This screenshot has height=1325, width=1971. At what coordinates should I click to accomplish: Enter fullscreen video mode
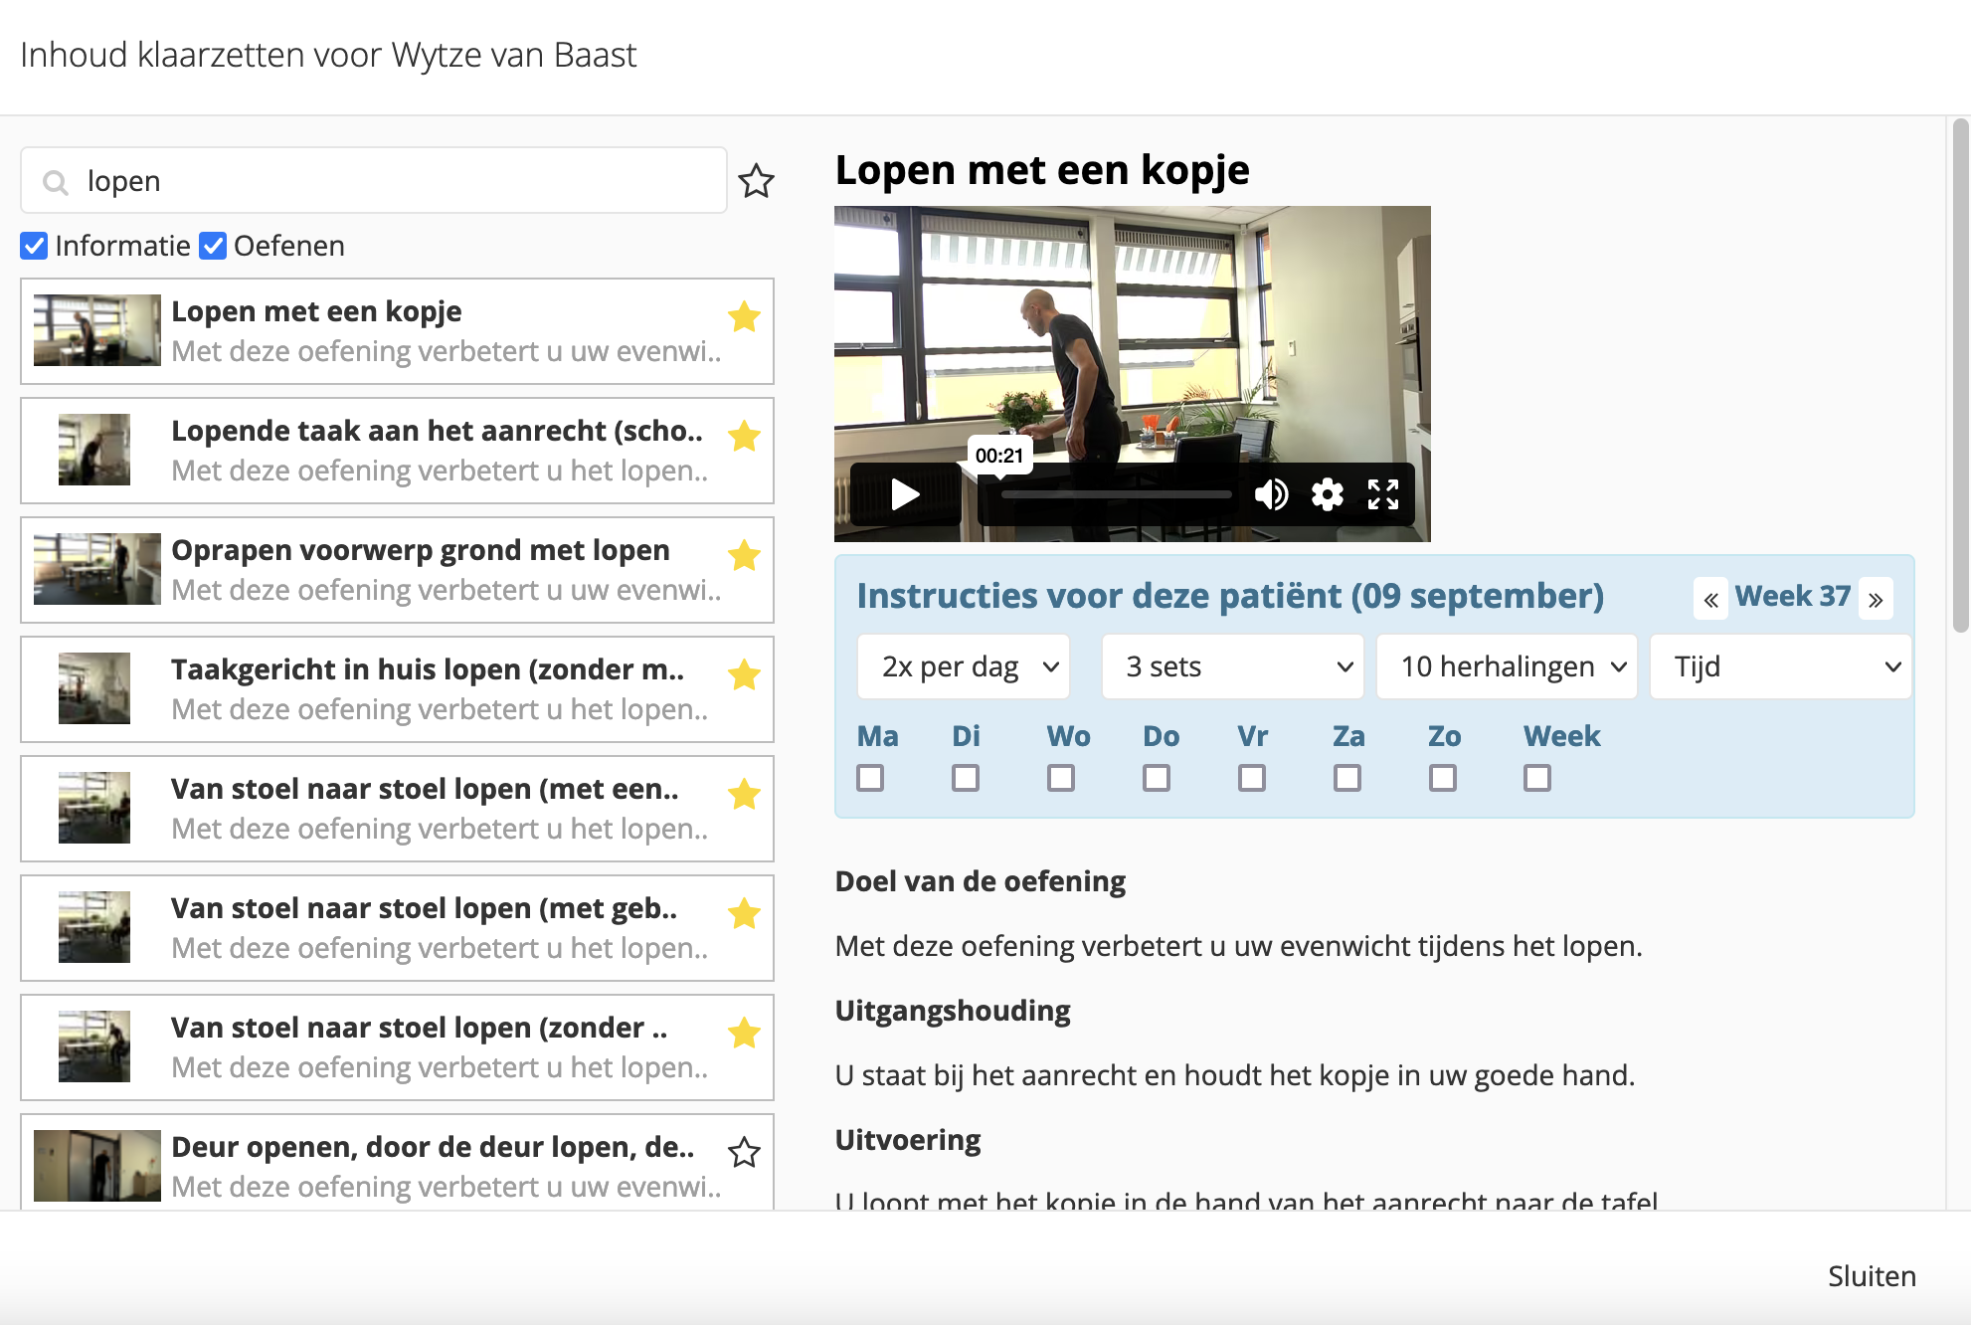pyautogui.click(x=1383, y=494)
